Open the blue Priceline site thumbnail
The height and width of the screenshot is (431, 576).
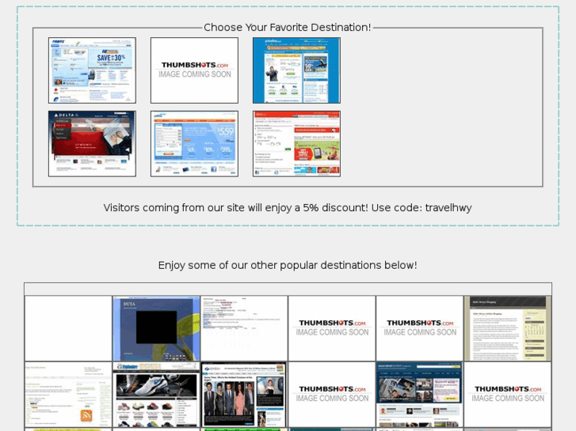click(x=296, y=70)
